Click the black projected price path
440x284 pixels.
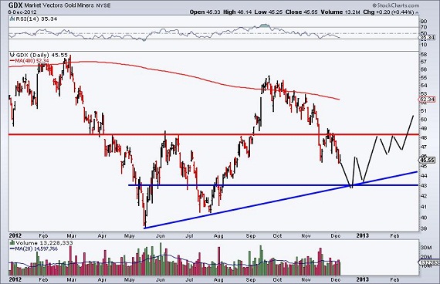click(x=376, y=151)
